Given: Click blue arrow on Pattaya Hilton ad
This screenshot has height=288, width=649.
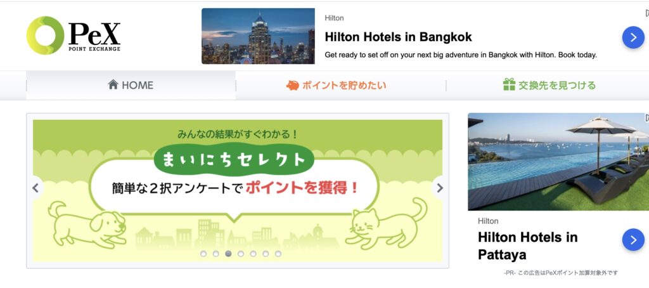Looking at the screenshot, I should pos(633,240).
